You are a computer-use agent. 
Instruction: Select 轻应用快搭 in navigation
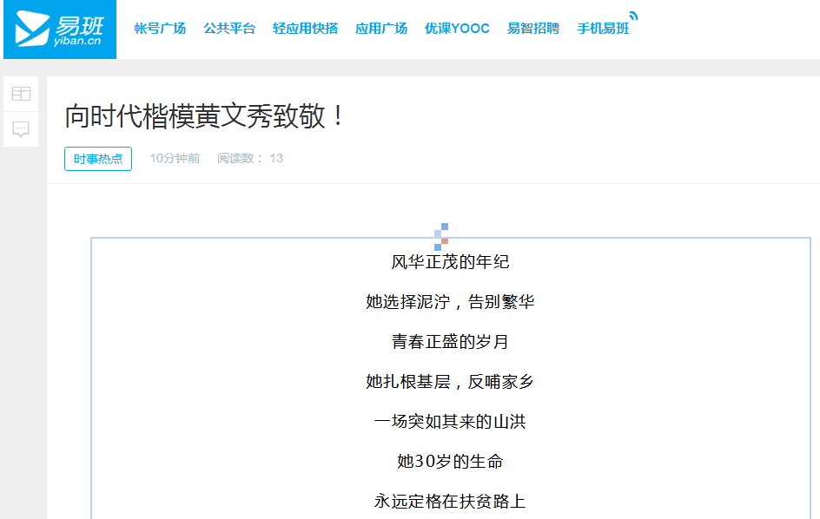306,29
